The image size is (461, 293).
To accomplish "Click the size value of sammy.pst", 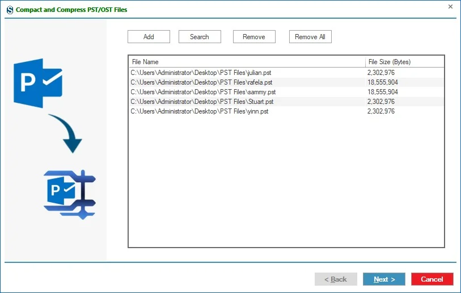I will (383, 92).
